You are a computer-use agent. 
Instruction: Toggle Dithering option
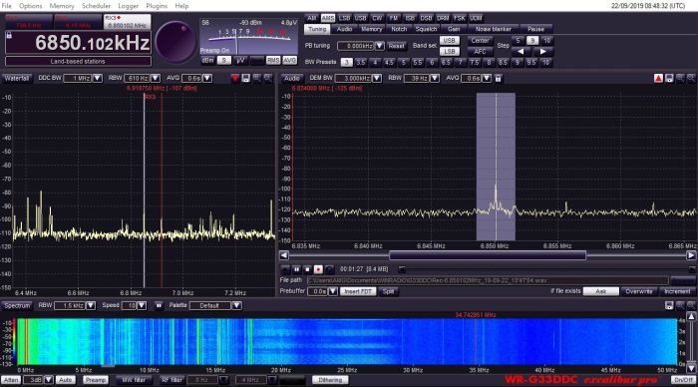pos(330,380)
